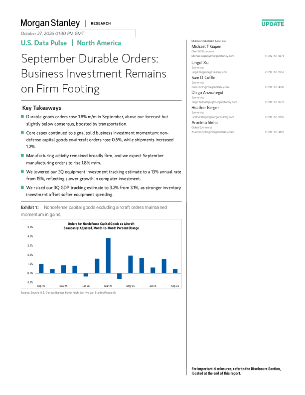Click the Disclosure Section notice text

point(236,371)
